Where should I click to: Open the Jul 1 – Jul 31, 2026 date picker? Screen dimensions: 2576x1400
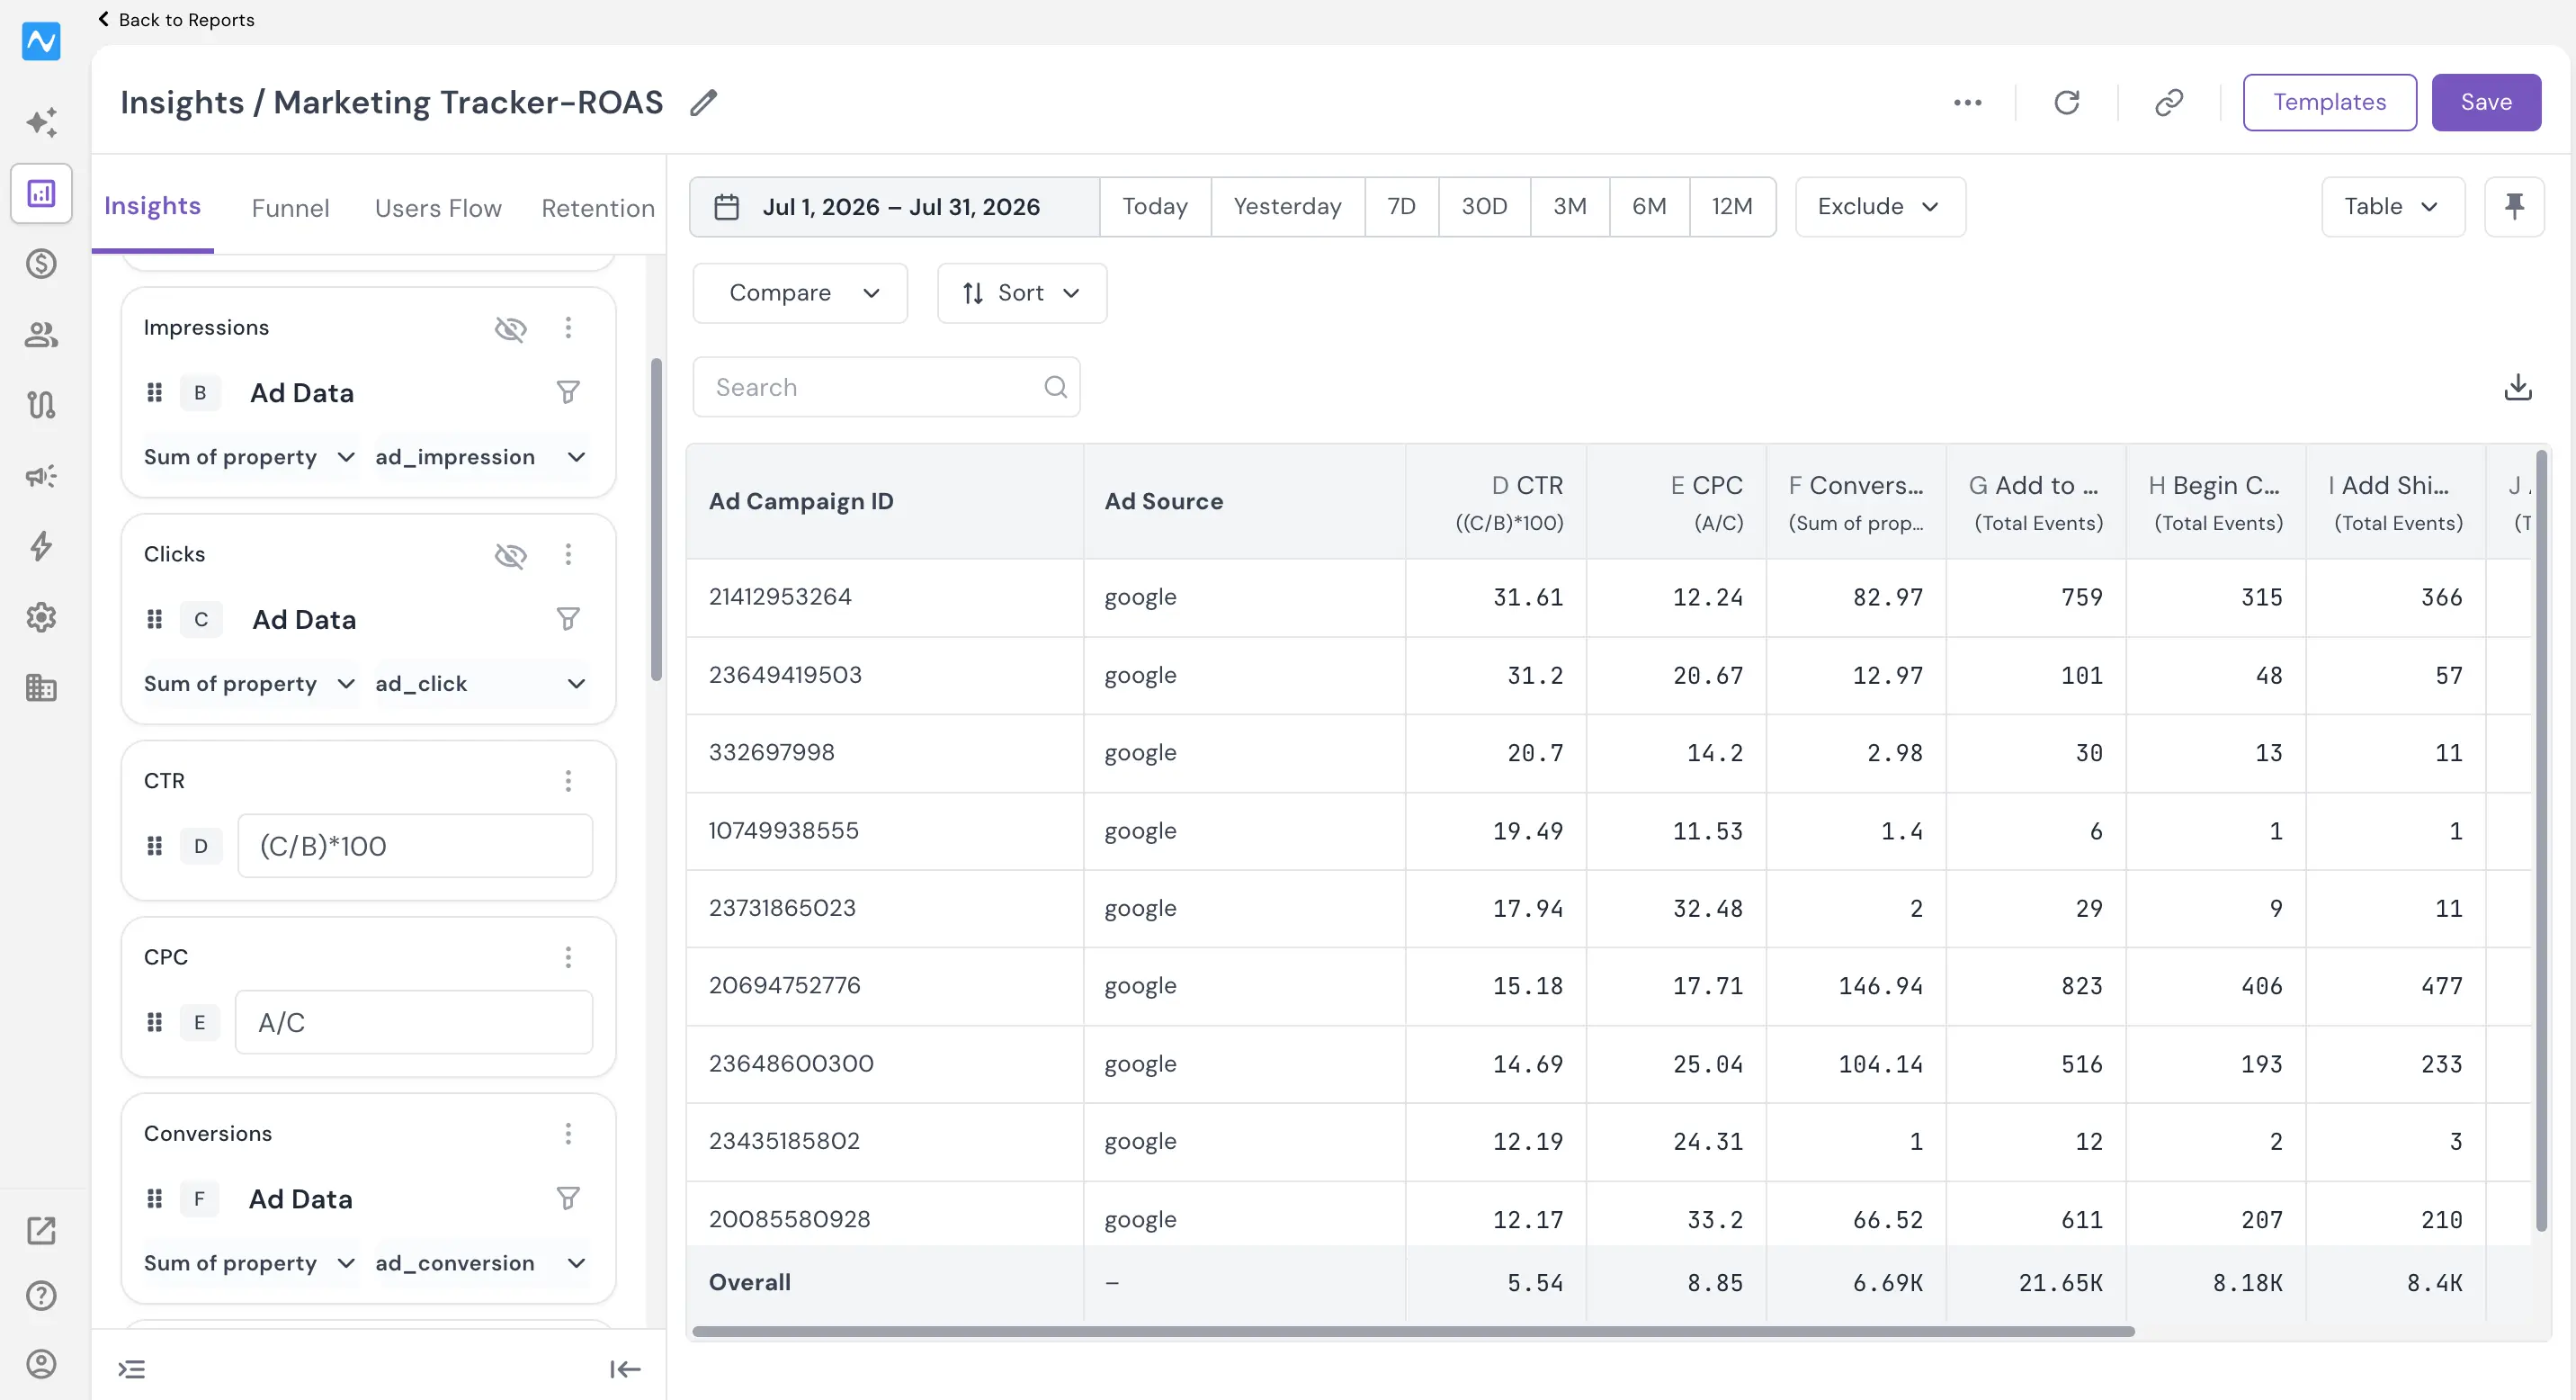coord(895,207)
